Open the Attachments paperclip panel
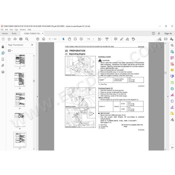Viewport: 175px width, 175px height. coord(3,65)
